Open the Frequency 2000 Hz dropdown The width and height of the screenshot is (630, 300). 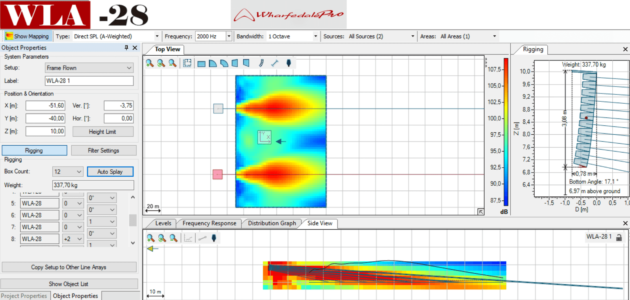pos(214,36)
